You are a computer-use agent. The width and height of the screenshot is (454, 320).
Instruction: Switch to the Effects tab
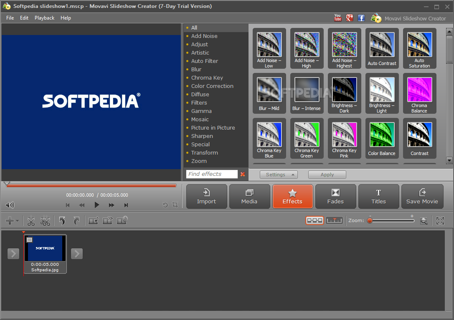(292, 197)
